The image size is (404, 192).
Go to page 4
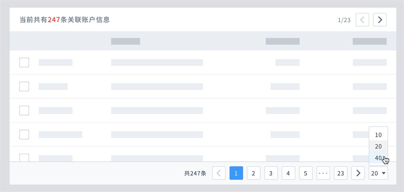click(288, 173)
